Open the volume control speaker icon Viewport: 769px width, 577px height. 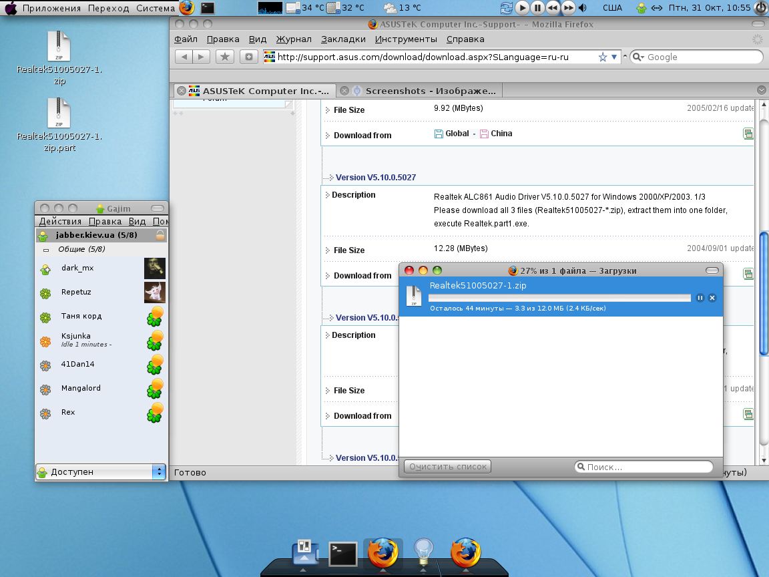point(583,8)
